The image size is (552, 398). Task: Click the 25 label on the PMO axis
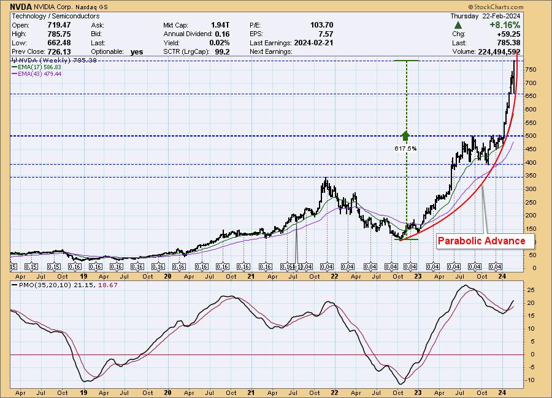tap(531, 290)
